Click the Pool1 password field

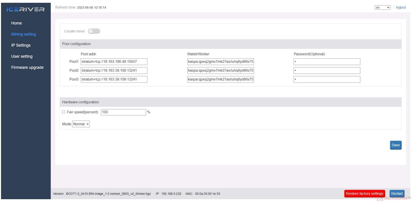tap(327, 62)
